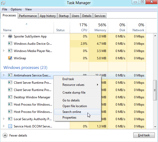The width and height of the screenshot is (158, 142).
Task: Select the second Client Server Runtime Process name
Action: 33,90
